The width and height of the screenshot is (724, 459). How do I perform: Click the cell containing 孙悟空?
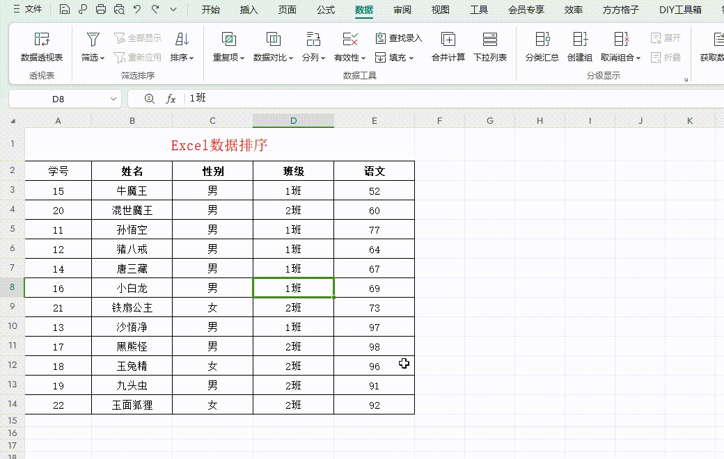click(x=132, y=229)
